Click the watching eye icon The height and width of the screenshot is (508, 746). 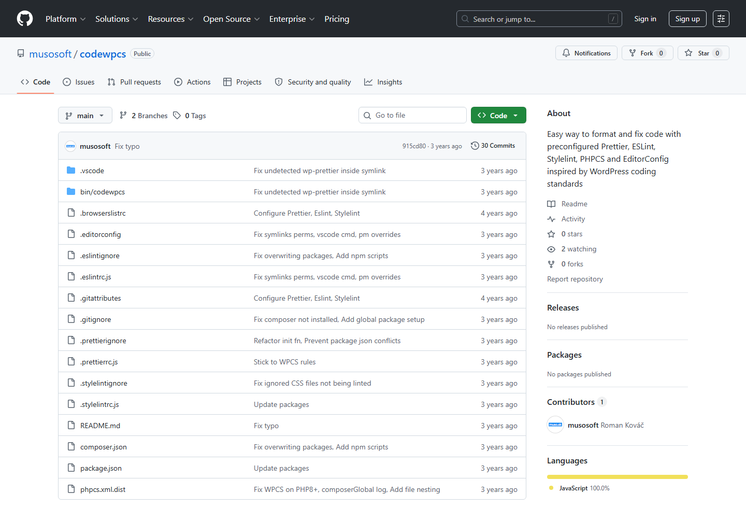(551, 249)
